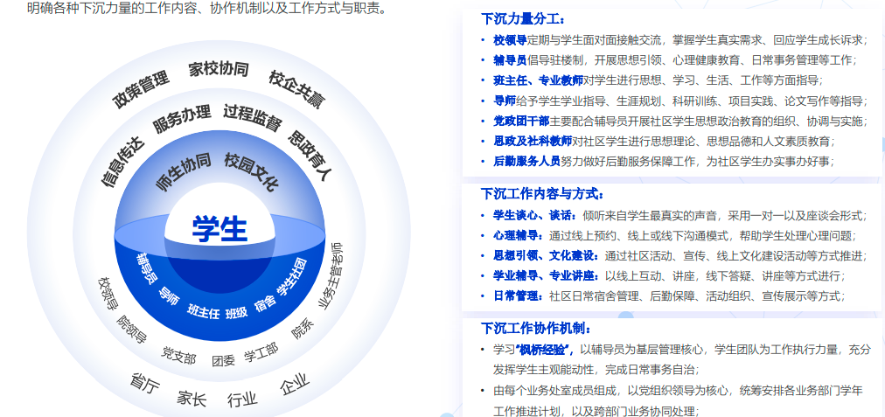Viewport: 885px width, 417px height.
Task: Click the 校企共赢 label
Action: coord(297,89)
